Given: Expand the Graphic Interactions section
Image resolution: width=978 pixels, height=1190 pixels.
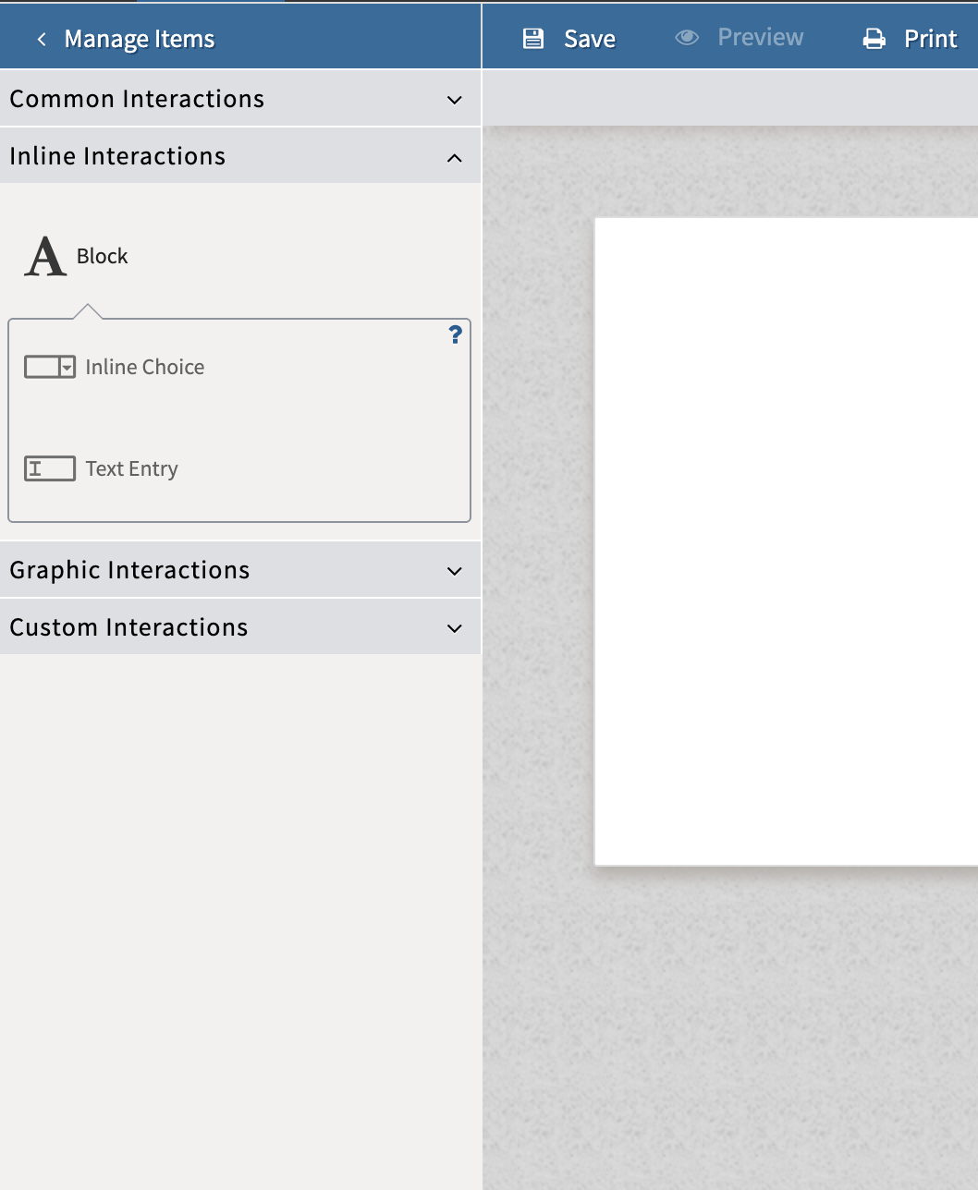Looking at the screenshot, I should [240, 570].
